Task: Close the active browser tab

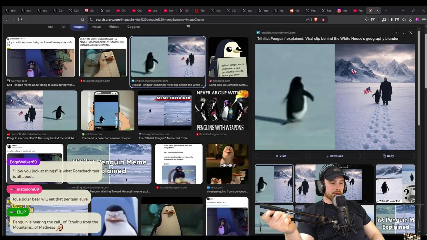Action: 378,11
